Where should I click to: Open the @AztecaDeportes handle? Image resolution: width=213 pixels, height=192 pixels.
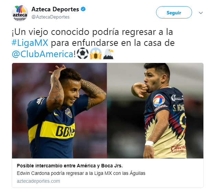coord(50,17)
